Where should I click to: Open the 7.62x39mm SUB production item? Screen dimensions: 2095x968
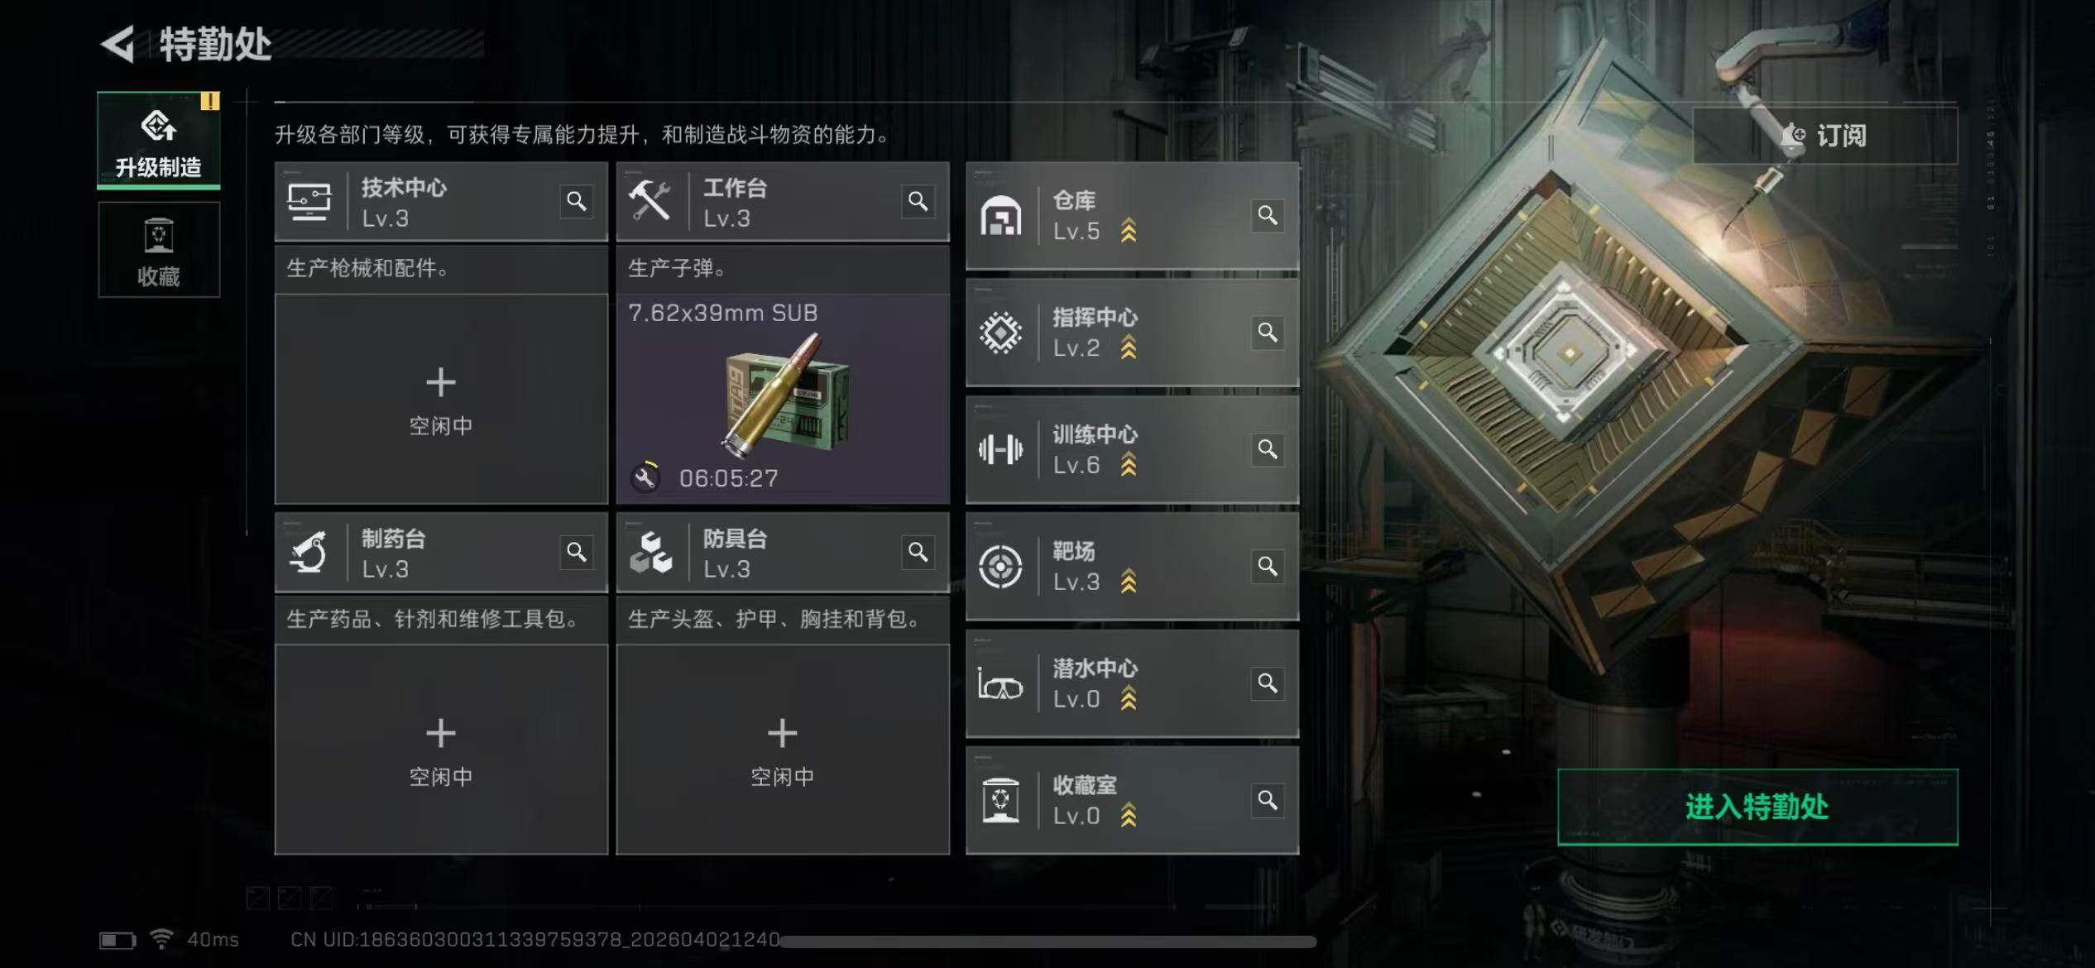pos(783,399)
